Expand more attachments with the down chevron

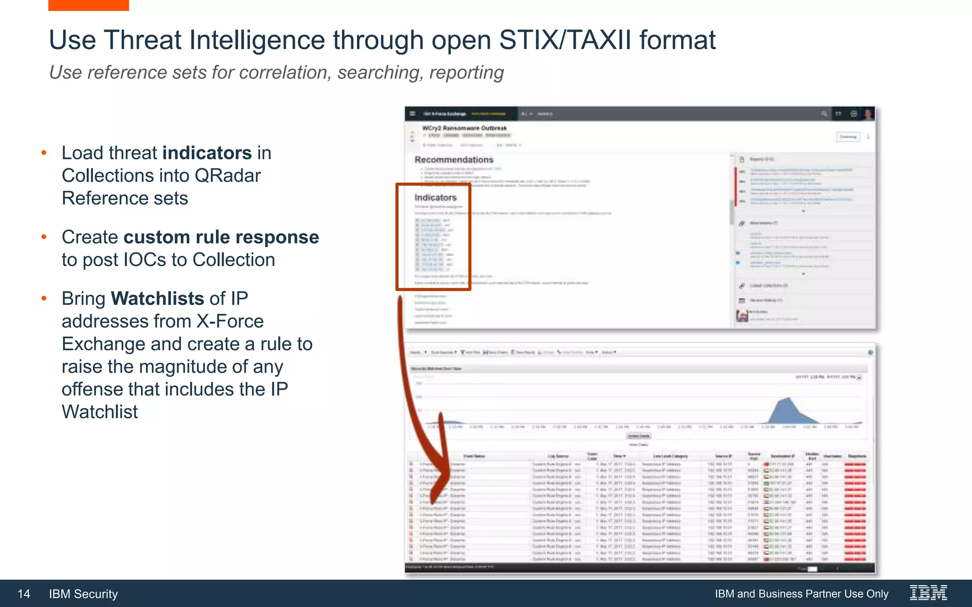803,274
